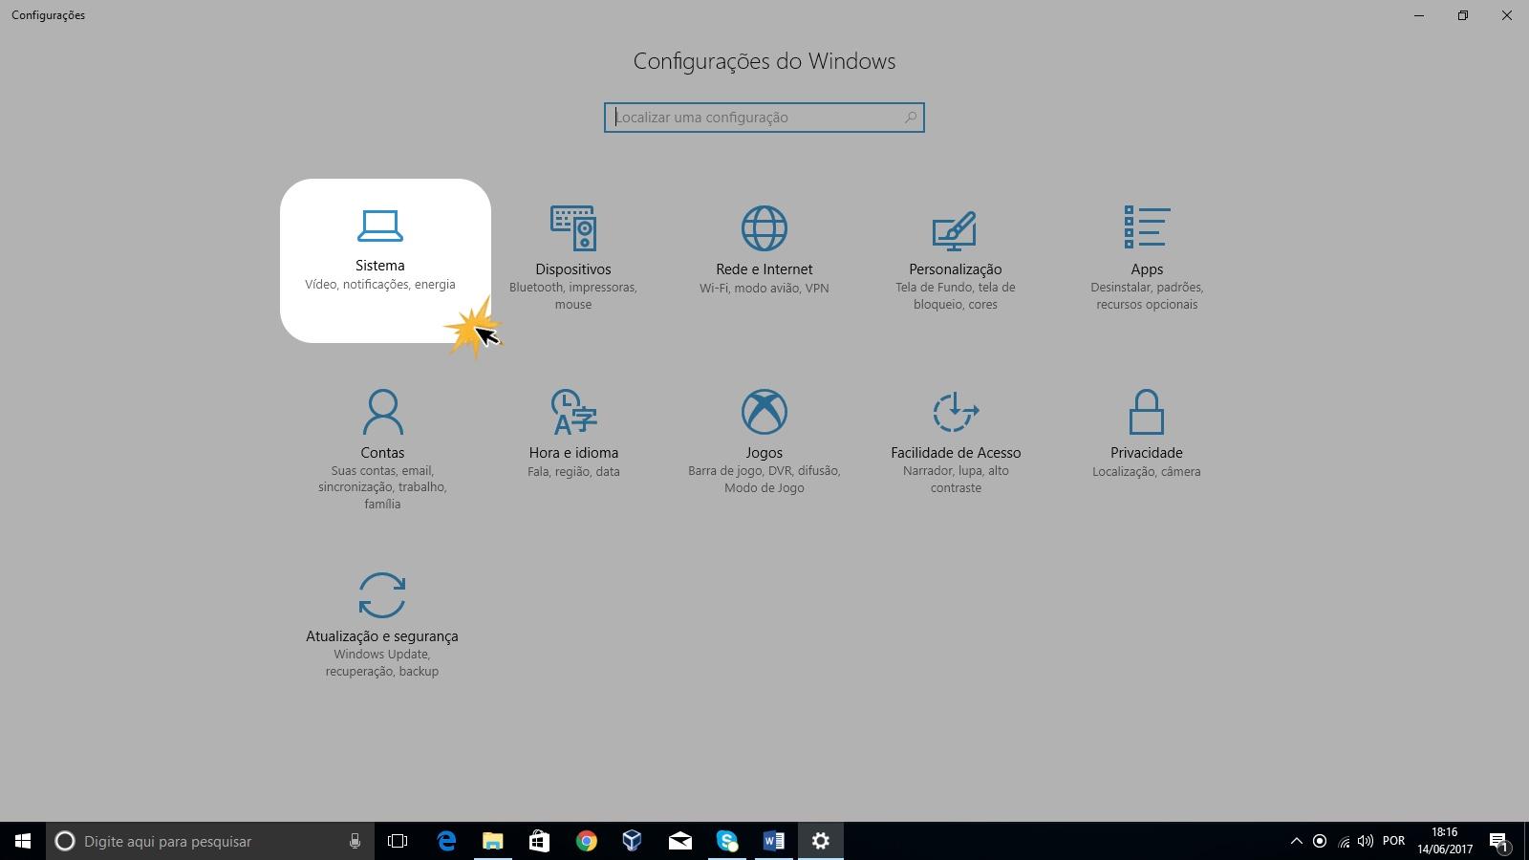
Task: Click the search magnifier icon in the box
Action: (911, 118)
